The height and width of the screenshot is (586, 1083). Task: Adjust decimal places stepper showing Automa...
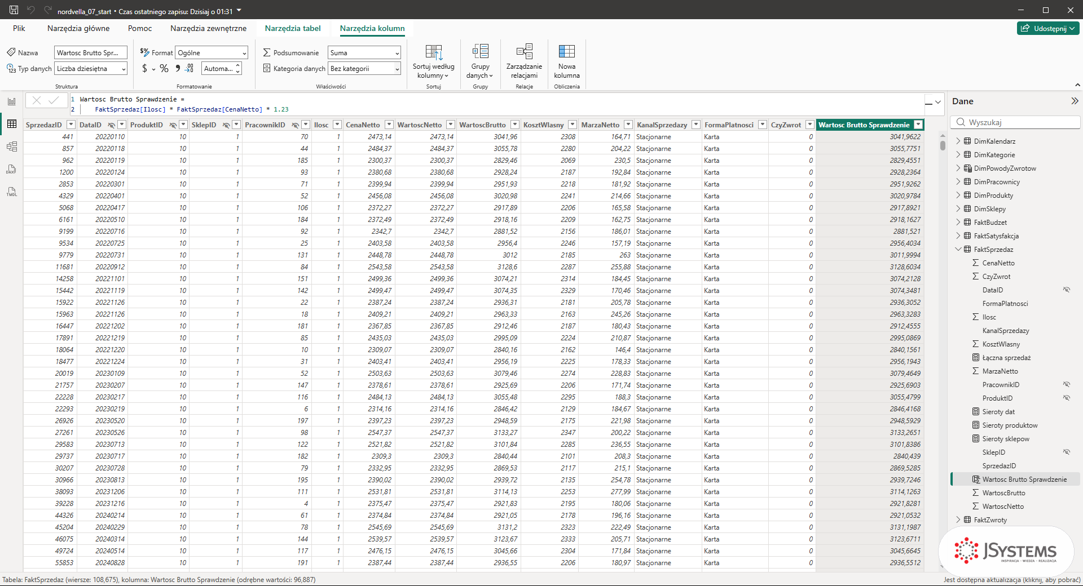point(238,69)
